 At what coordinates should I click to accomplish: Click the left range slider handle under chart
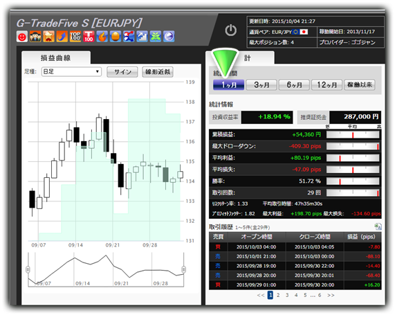[28, 269]
